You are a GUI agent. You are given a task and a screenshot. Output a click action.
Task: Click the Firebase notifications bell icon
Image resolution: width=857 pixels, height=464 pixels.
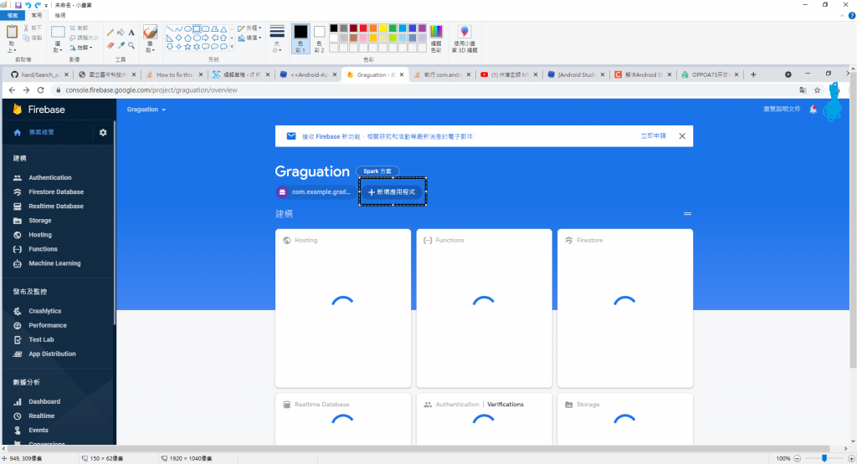pyautogui.click(x=813, y=110)
